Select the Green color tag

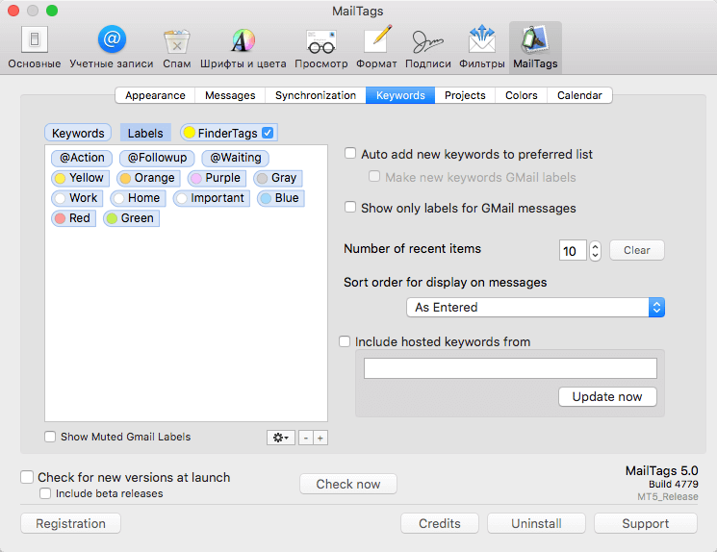[131, 218]
